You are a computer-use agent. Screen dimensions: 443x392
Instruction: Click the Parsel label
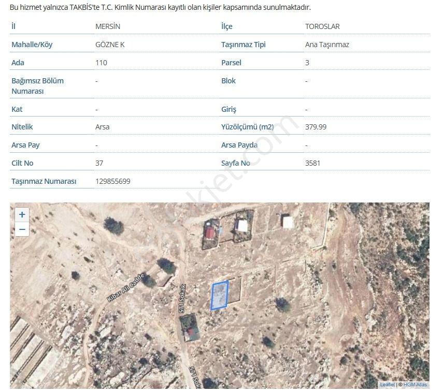coord(231,63)
